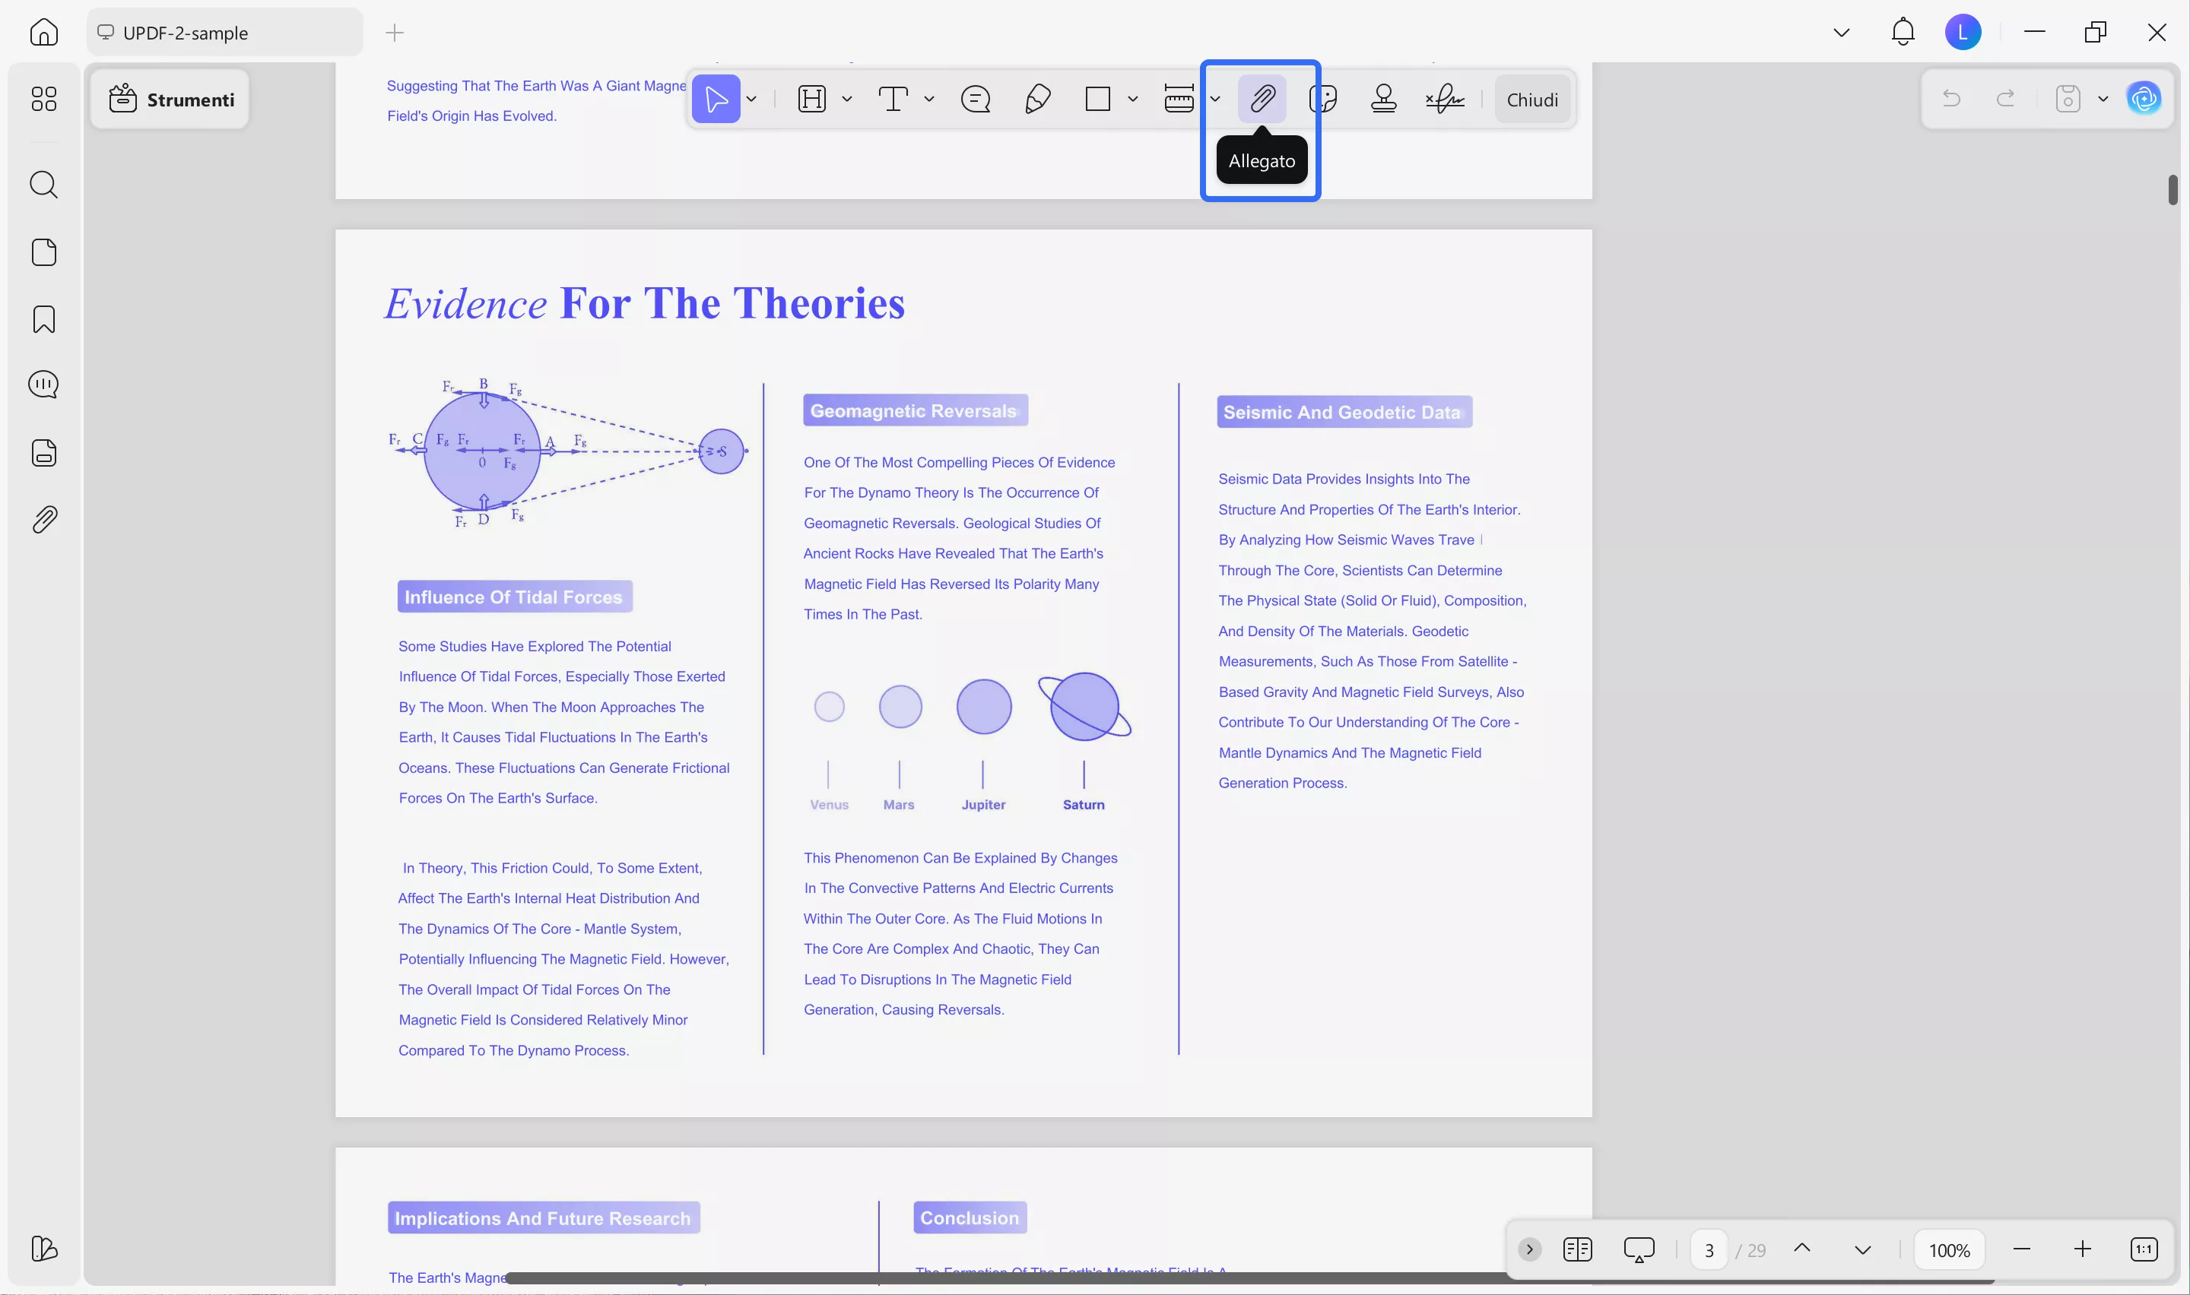Select the Attachment paperclip tool in toolbar

1262,99
